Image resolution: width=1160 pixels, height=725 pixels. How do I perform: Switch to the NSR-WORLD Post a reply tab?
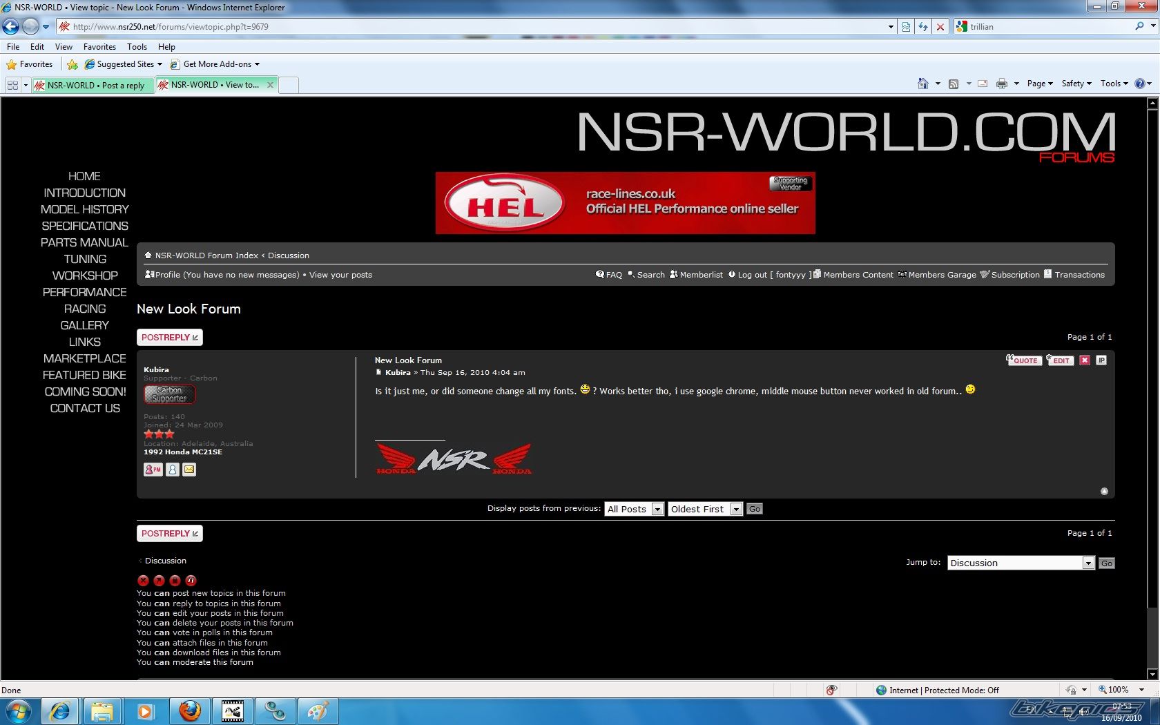point(93,85)
